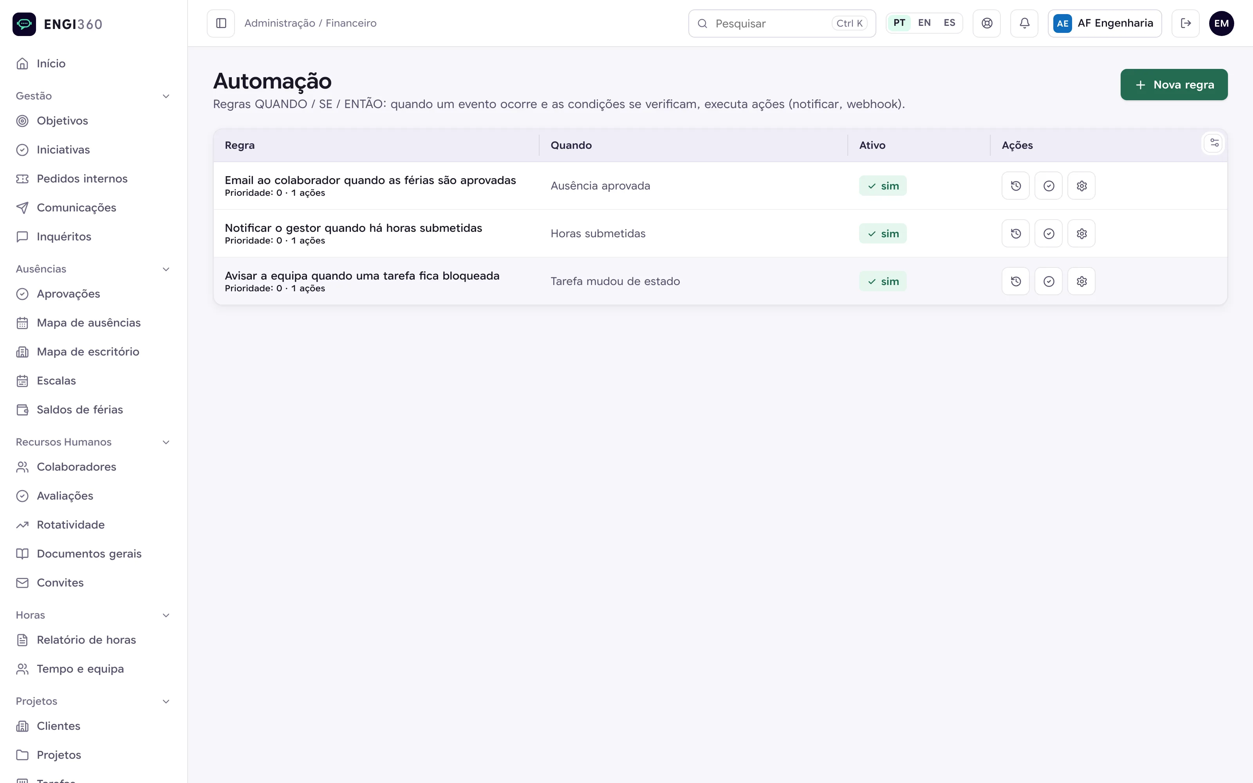Open Pedidos internos

point(93,179)
